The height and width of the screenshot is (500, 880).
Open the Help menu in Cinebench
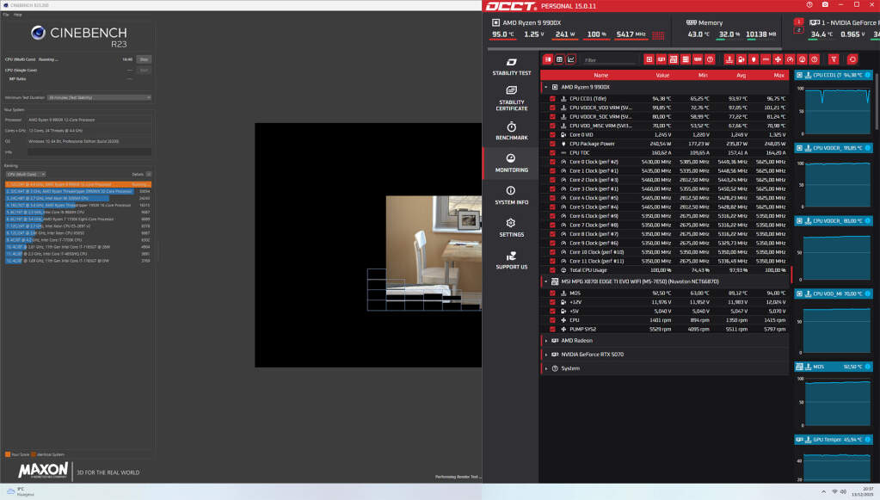pos(18,15)
